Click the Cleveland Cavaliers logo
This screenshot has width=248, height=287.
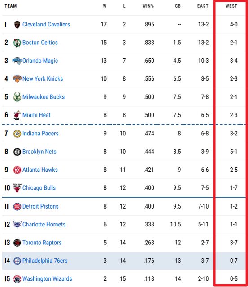pos(17,24)
